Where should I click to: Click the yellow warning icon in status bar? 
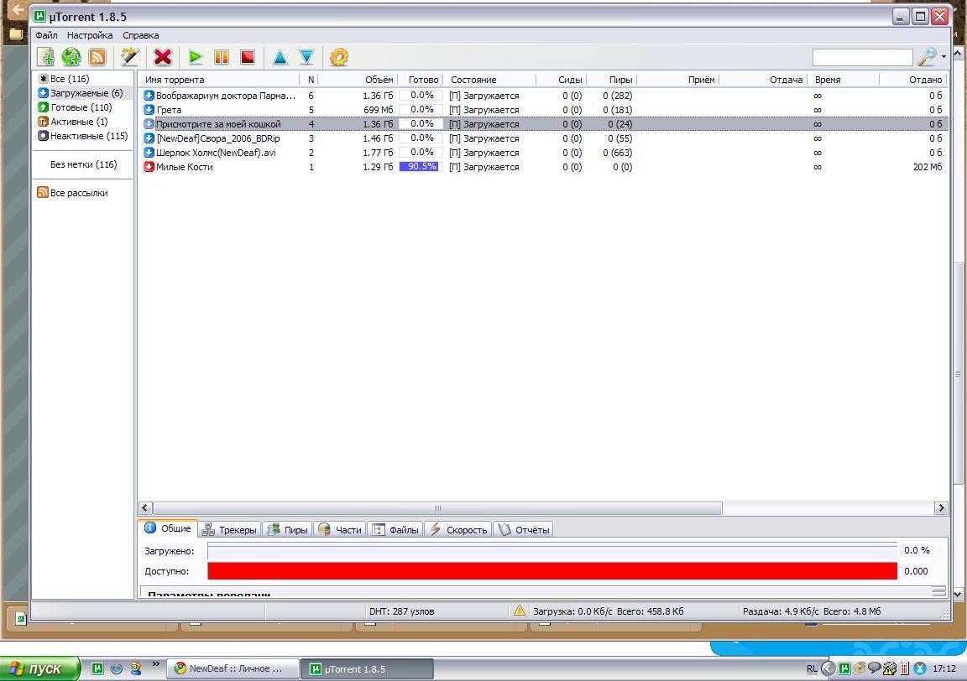tap(520, 611)
